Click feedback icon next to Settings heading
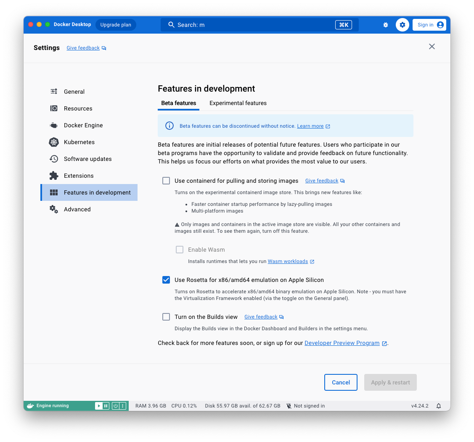 [x=104, y=48]
